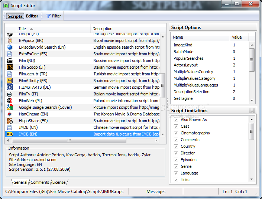Click the Google Image Search icon

tap(10, 107)
